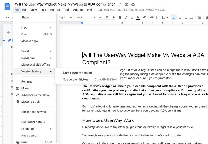Open Page setup
This screenshot has width=208, height=144.
coord(34,135)
